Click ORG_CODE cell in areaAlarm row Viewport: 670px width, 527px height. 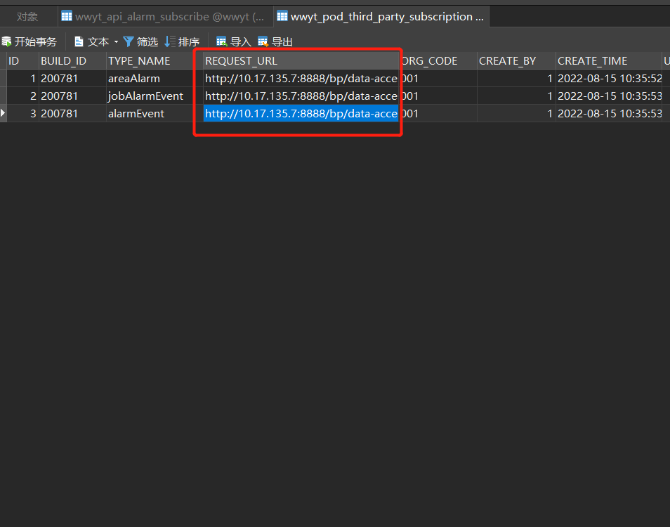[438, 78]
